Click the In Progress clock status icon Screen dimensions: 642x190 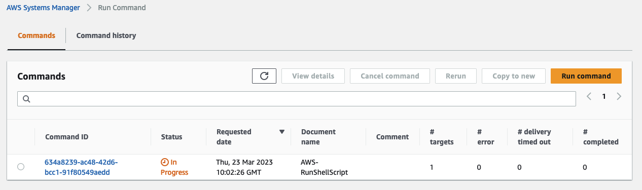[164, 162]
